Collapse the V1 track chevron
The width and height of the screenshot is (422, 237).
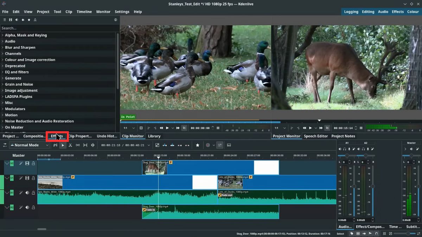pyautogui.click(x=7, y=178)
